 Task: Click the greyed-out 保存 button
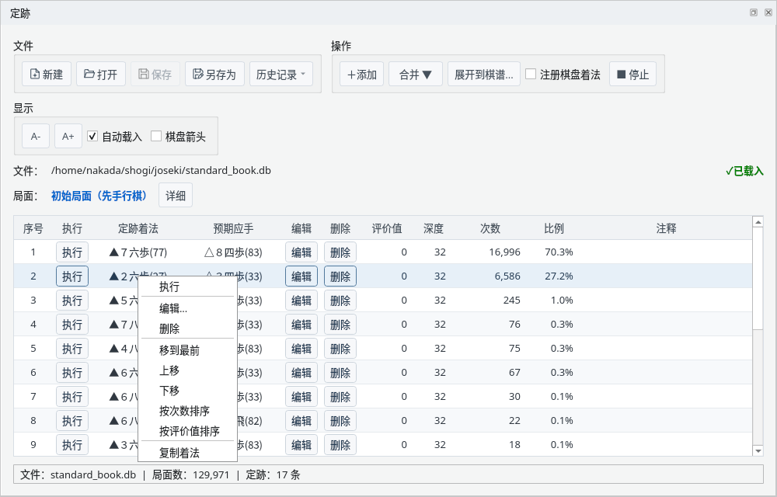tap(155, 75)
